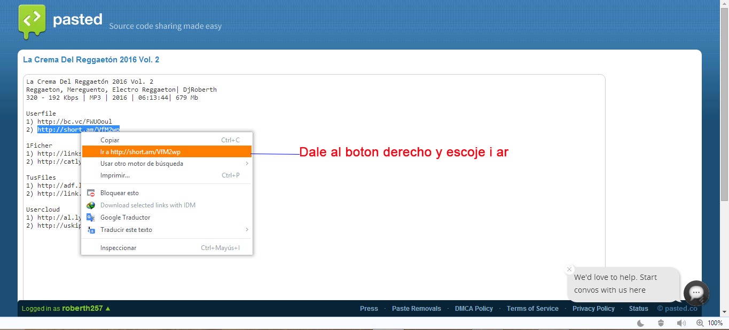Toggle night mode with the moon icon
The image size is (729, 330).
(640, 323)
